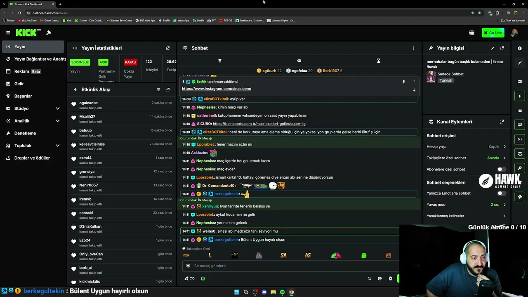Open the Reklam Beta page
The width and height of the screenshot is (528, 297).
[x=33, y=71]
